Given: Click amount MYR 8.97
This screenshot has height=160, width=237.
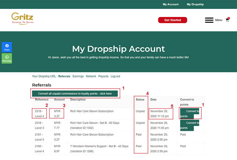Looking at the screenshot, I should (57, 149).
